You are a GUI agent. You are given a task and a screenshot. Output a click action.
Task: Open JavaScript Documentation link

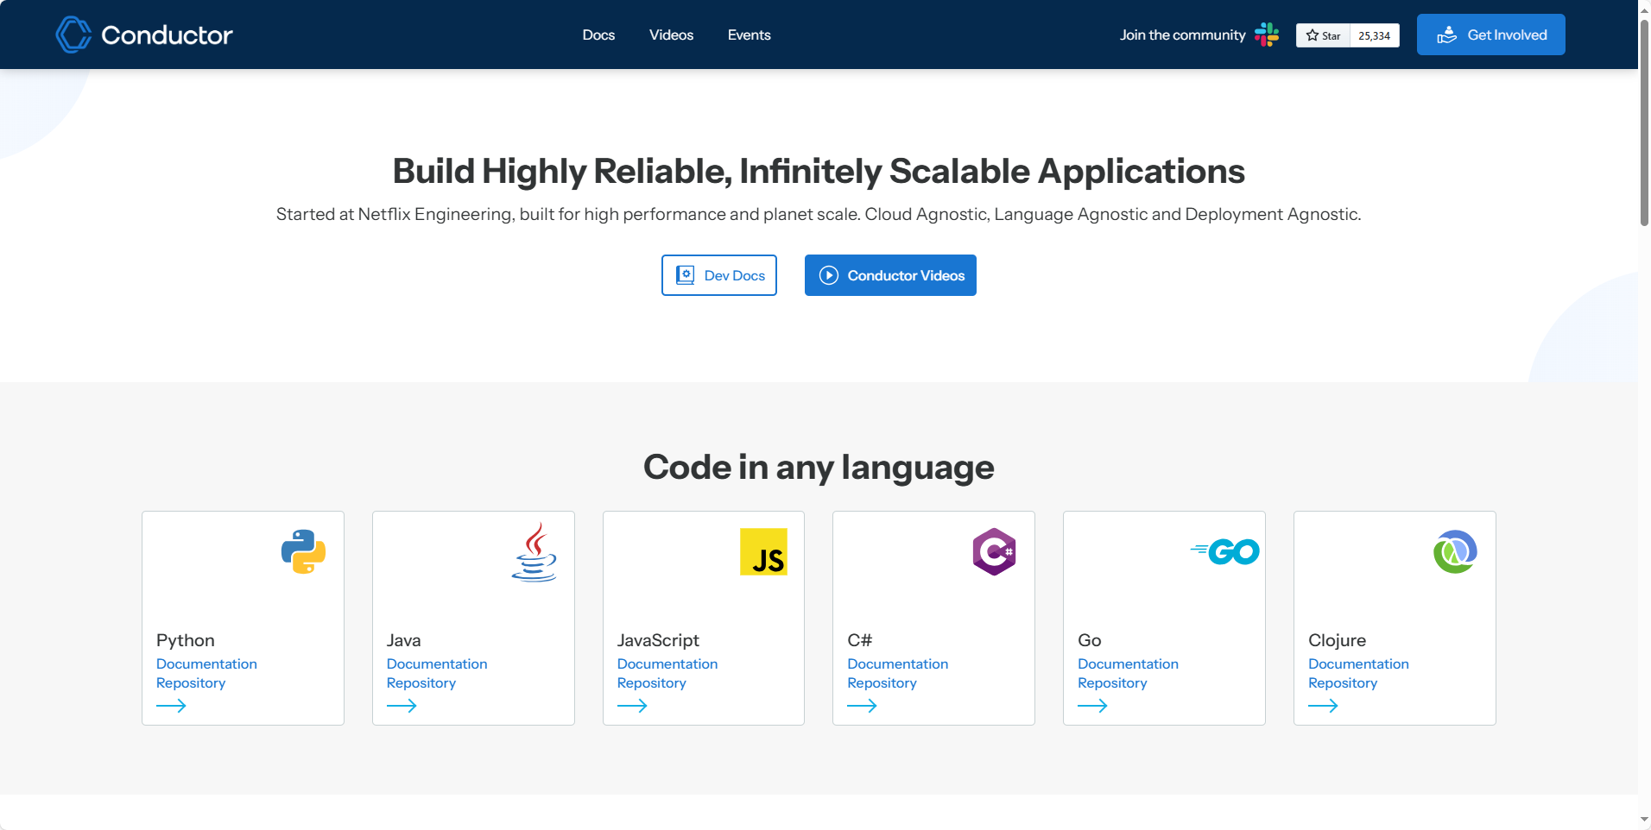coord(667,663)
